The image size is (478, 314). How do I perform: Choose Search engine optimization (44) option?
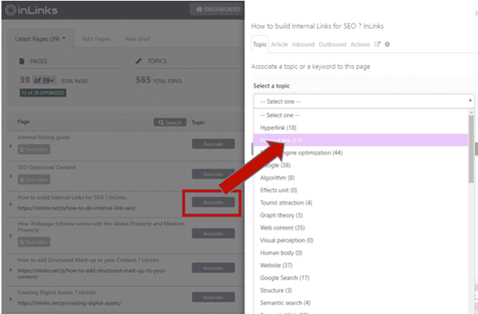click(x=361, y=153)
